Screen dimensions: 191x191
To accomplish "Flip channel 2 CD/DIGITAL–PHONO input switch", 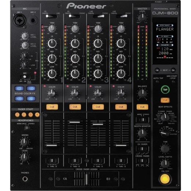I will [74, 16].
